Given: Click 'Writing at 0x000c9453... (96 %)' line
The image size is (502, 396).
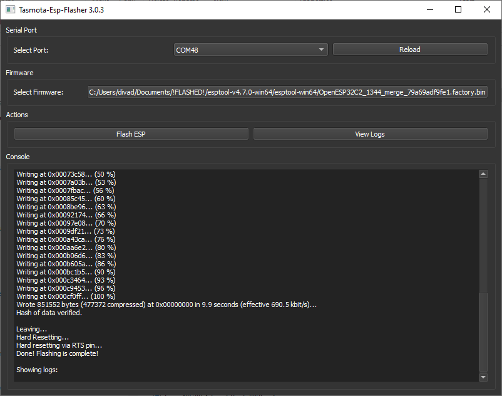Looking at the screenshot, I should [x=66, y=288].
